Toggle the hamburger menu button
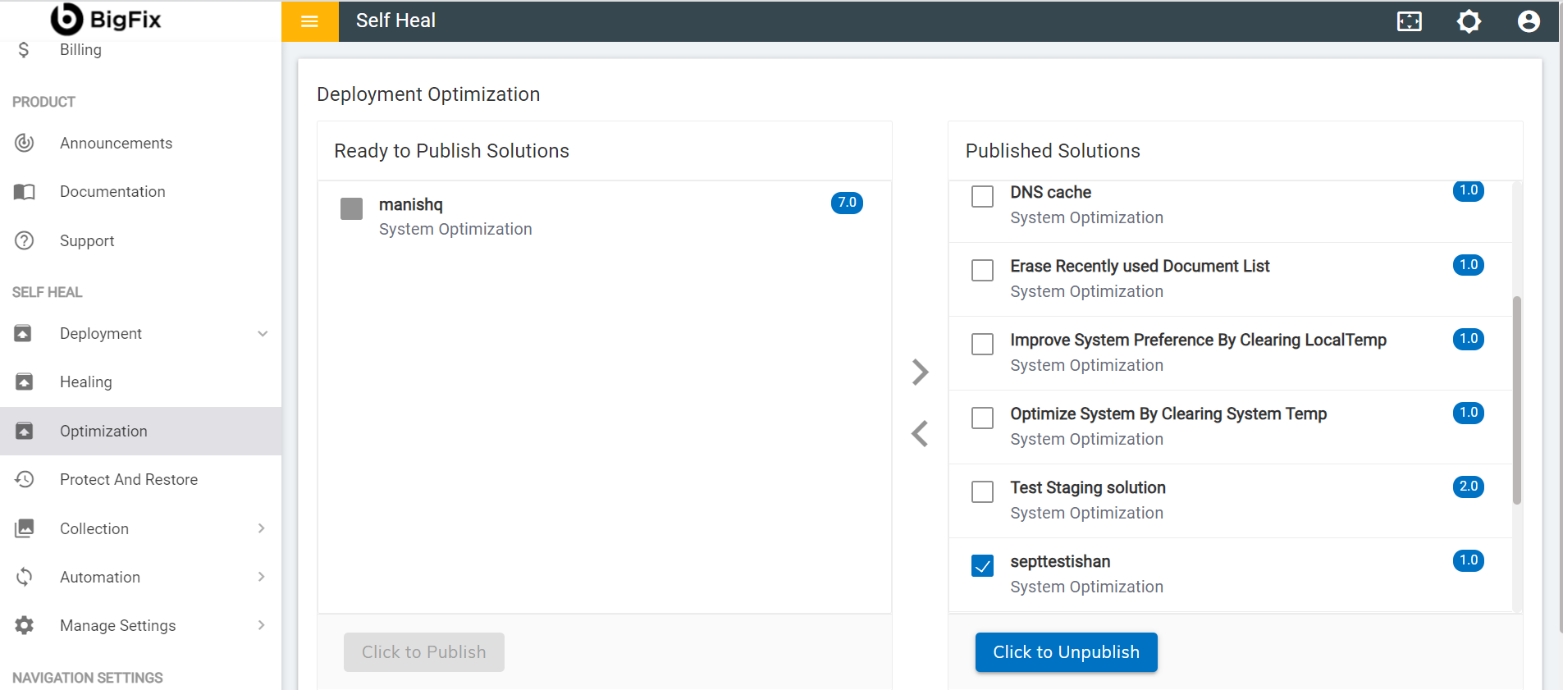 click(x=309, y=21)
